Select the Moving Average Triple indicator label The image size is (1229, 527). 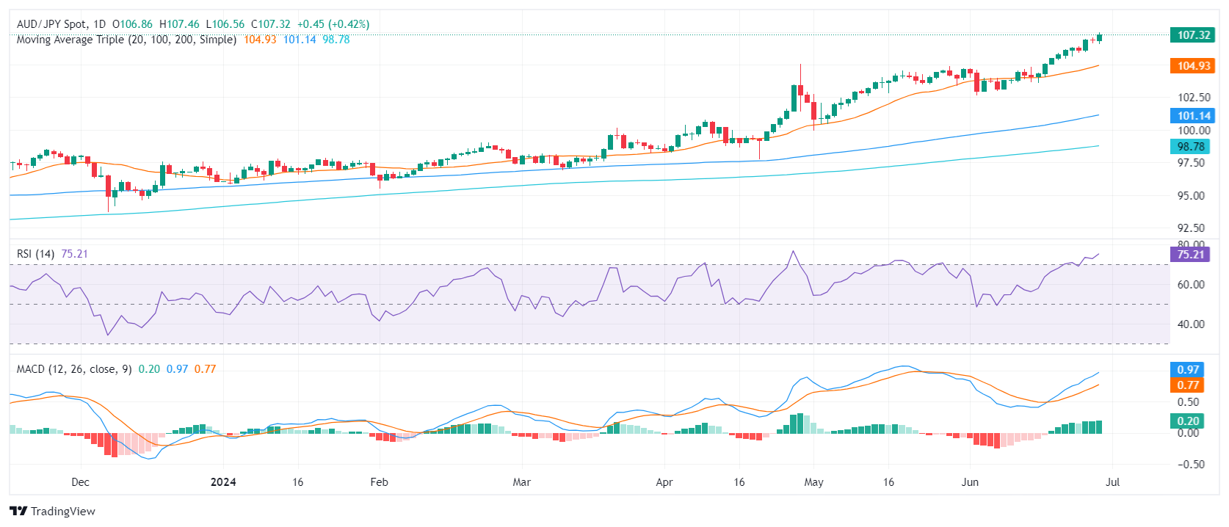(126, 40)
